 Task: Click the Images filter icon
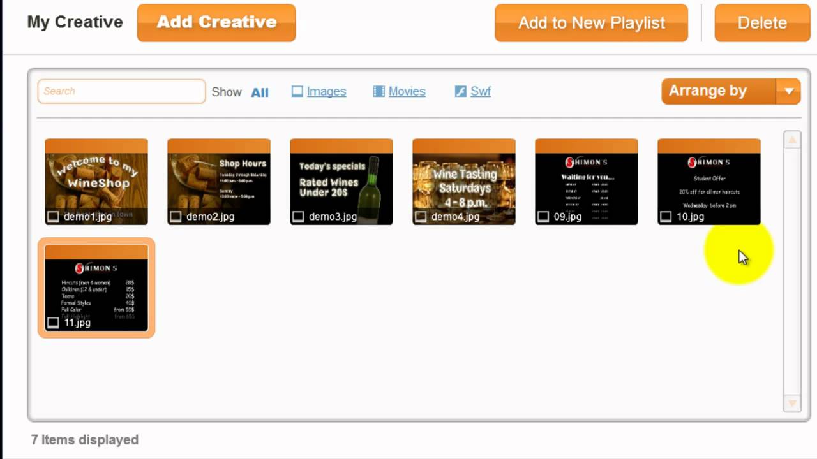pos(297,91)
